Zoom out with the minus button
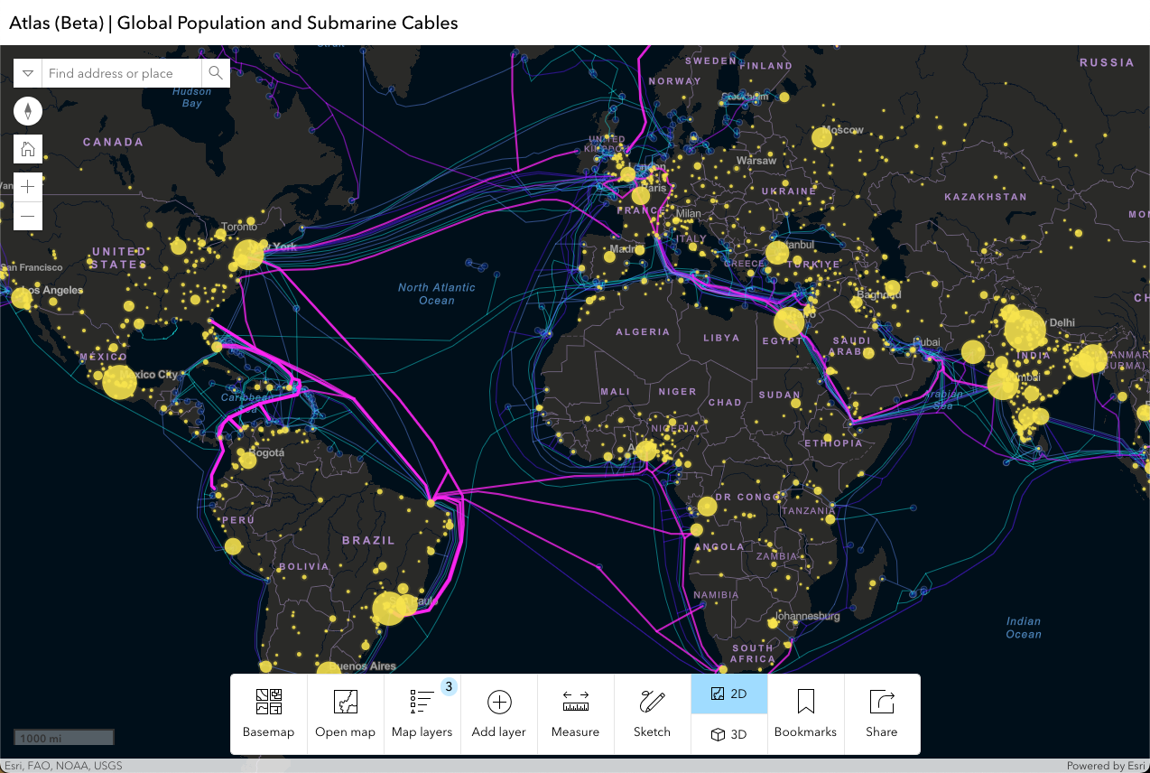Screen dimensions: 1150x773 coord(27,214)
